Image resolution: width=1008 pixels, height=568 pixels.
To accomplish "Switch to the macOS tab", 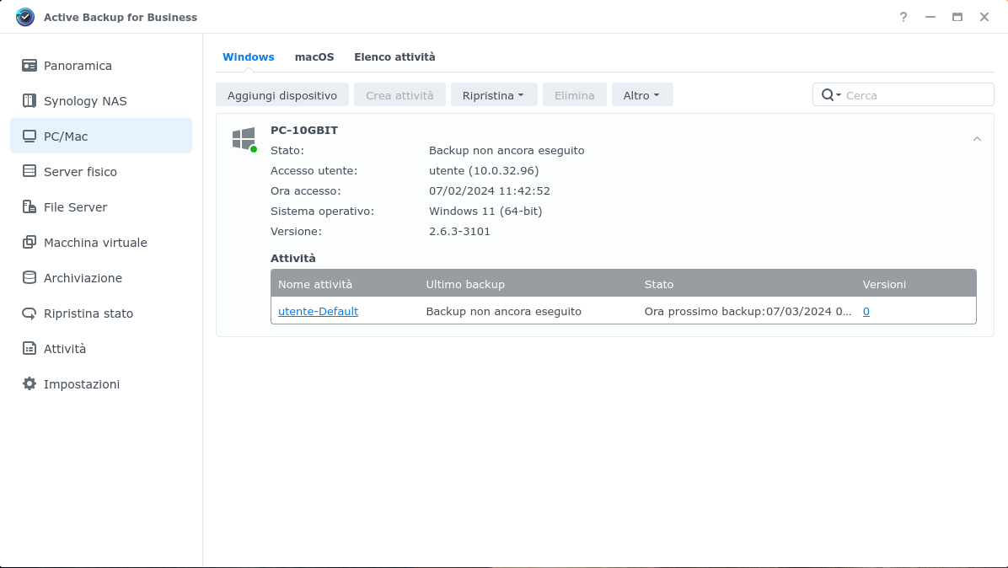I will (314, 57).
